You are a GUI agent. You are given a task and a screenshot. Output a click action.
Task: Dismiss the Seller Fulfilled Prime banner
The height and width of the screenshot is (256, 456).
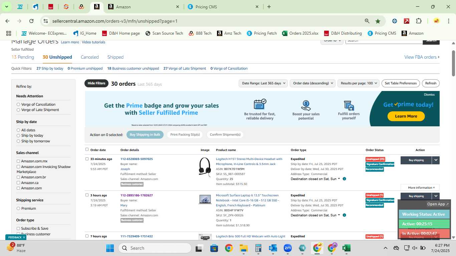[429, 95]
